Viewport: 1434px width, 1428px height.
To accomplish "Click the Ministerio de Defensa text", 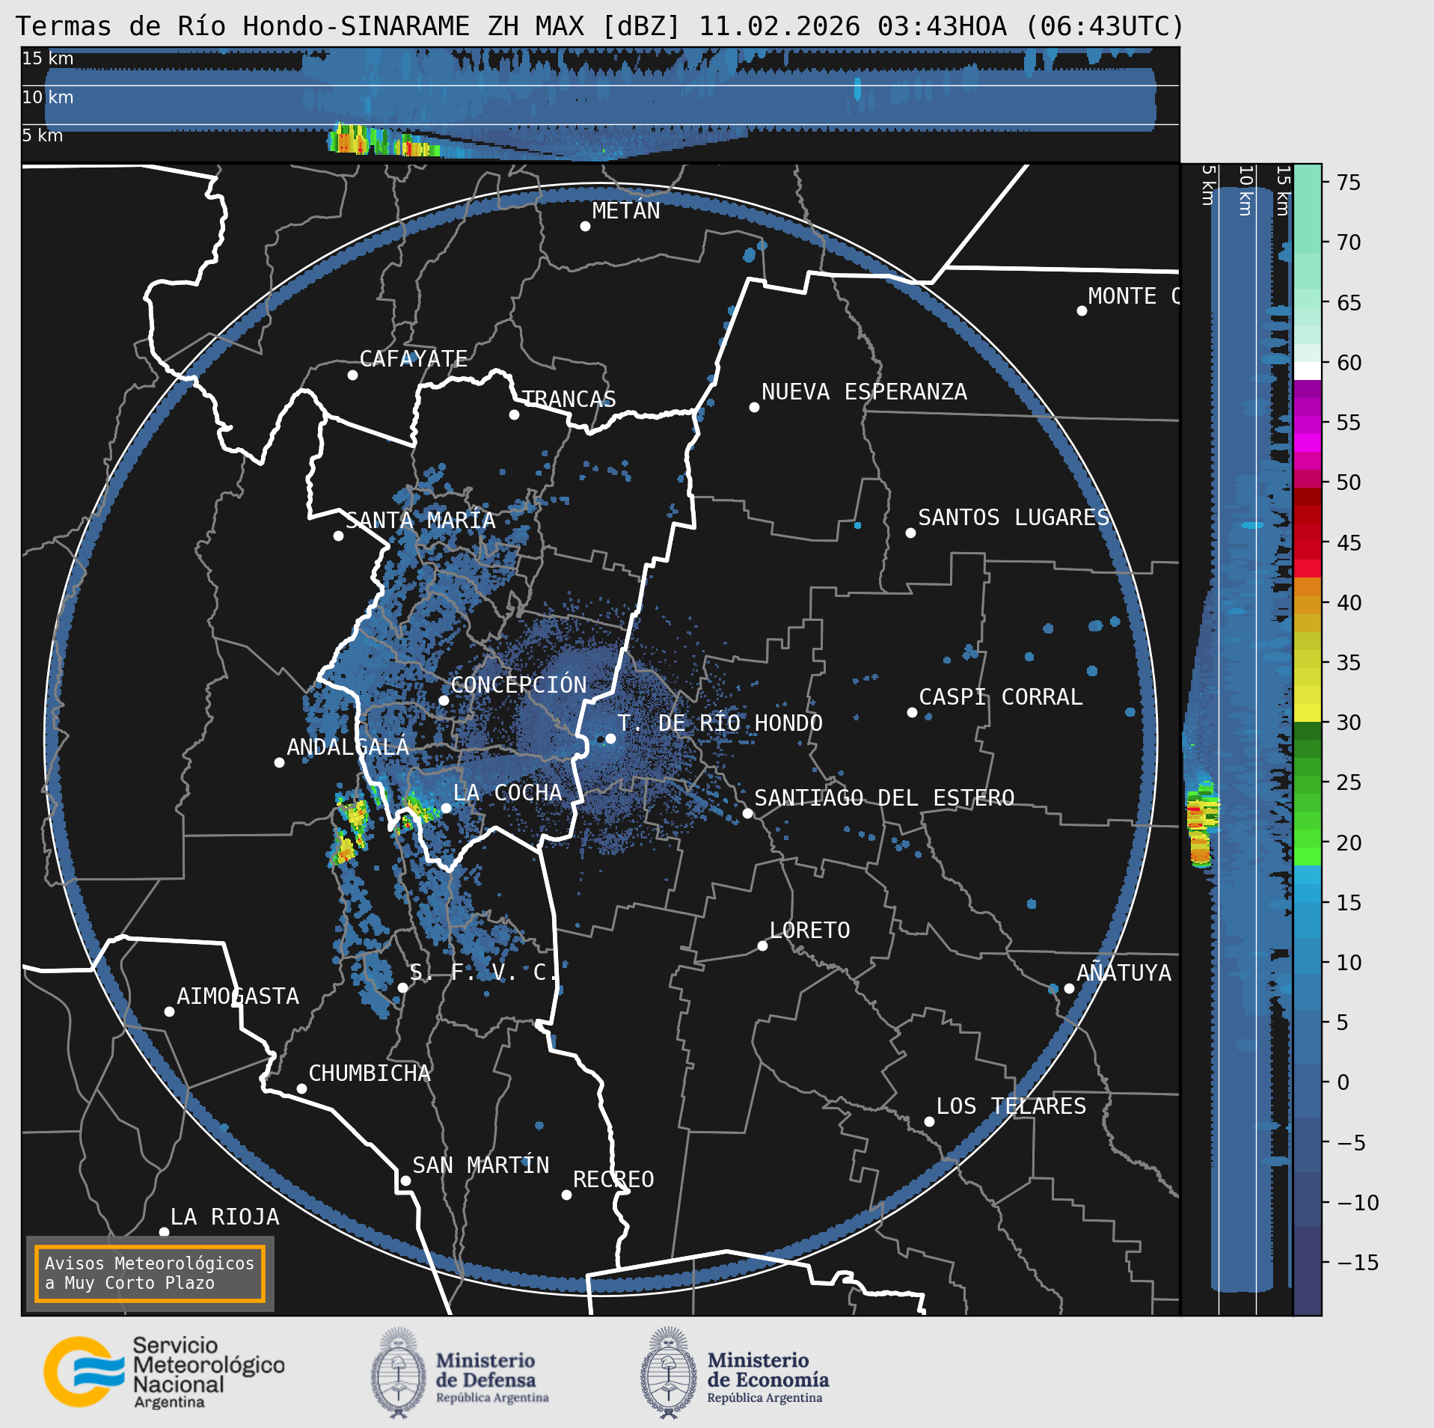I will click(x=491, y=1376).
